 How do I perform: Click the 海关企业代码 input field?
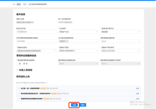click(x=36, y=32)
